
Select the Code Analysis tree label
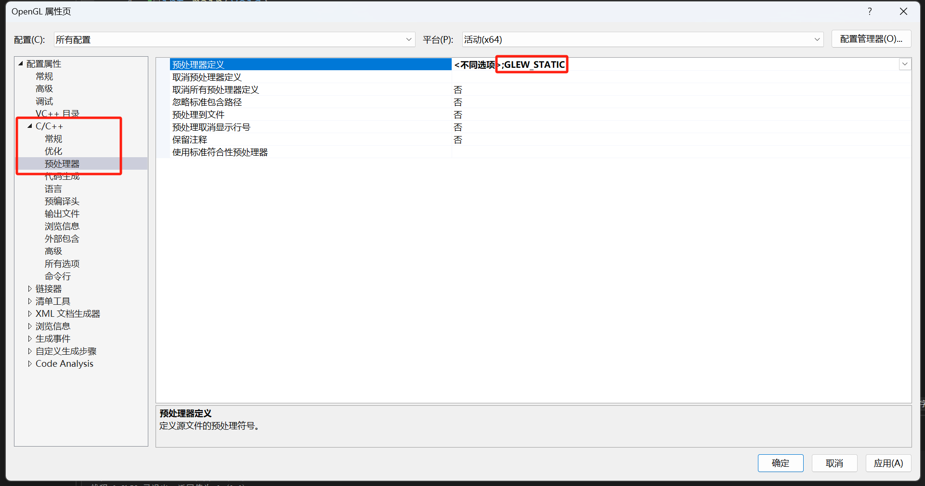click(65, 363)
